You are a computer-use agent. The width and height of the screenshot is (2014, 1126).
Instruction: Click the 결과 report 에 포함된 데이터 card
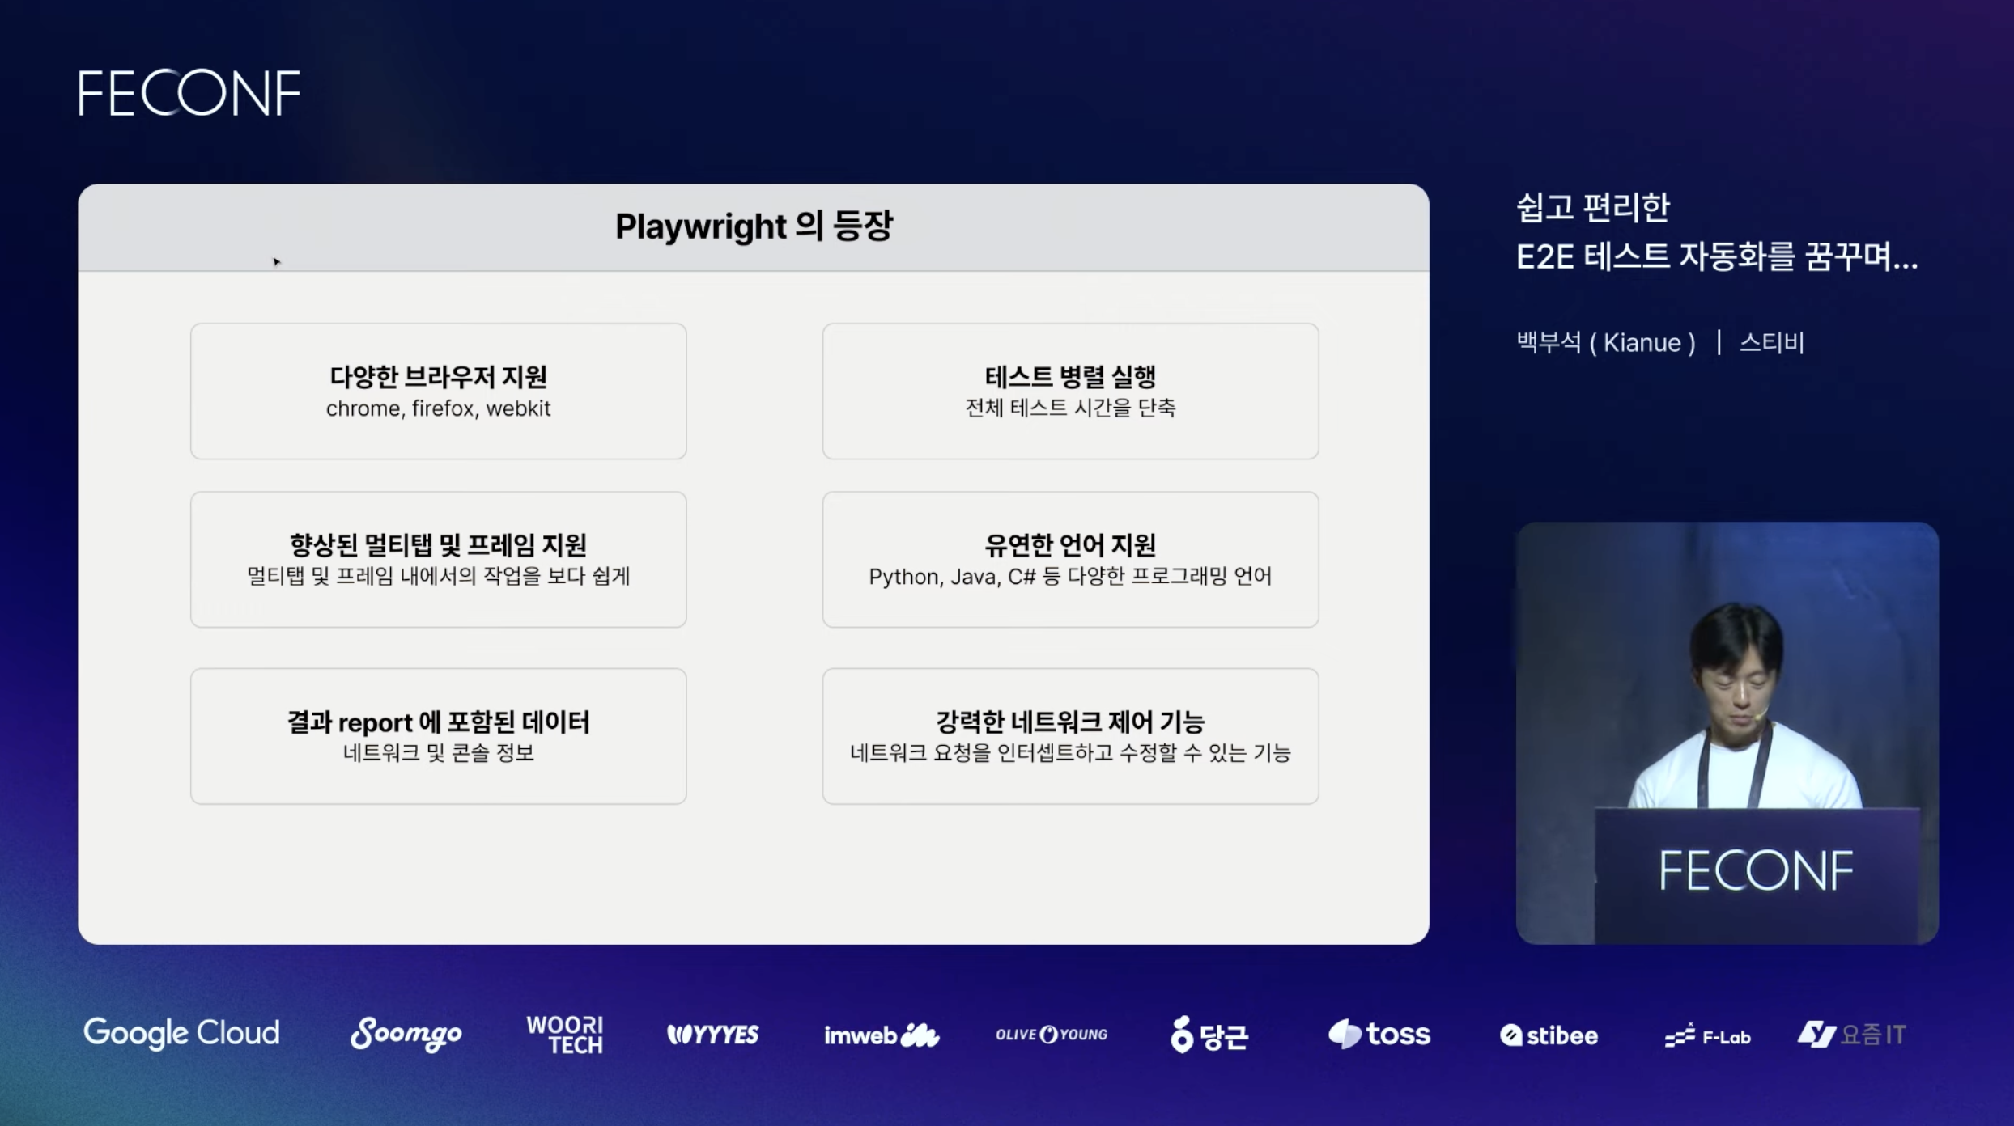coord(438,736)
